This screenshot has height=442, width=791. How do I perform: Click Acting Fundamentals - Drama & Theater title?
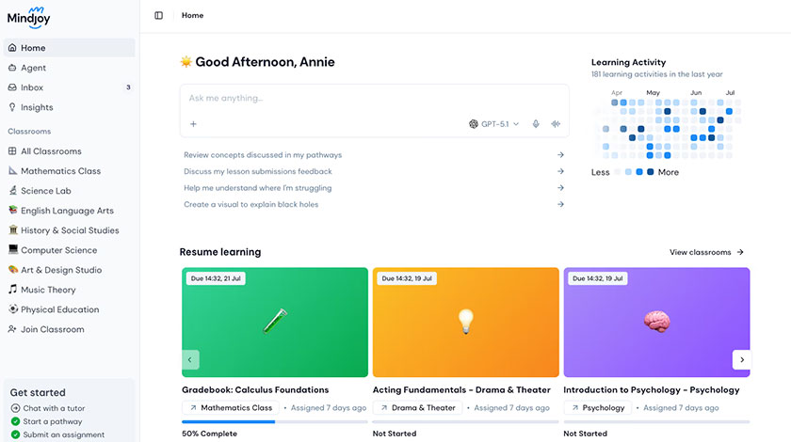[461, 389]
